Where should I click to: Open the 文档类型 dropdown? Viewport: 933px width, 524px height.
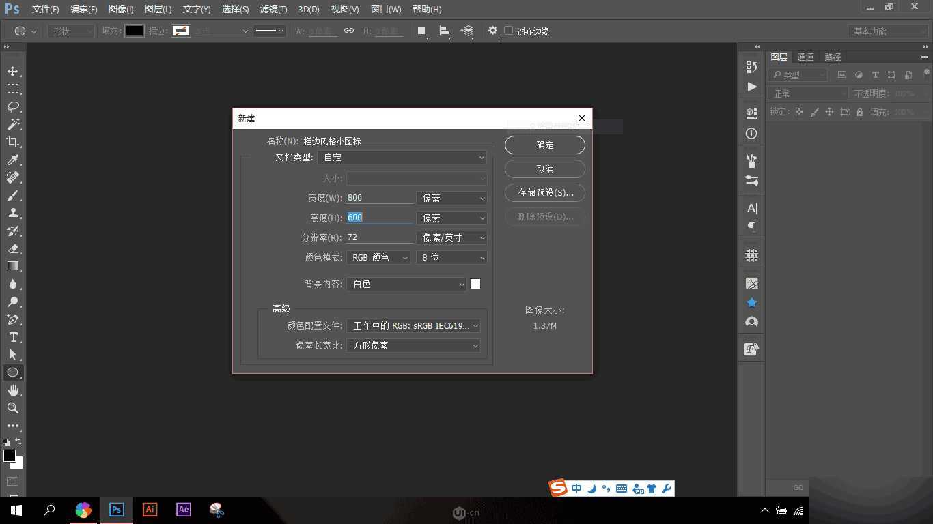pos(402,157)
